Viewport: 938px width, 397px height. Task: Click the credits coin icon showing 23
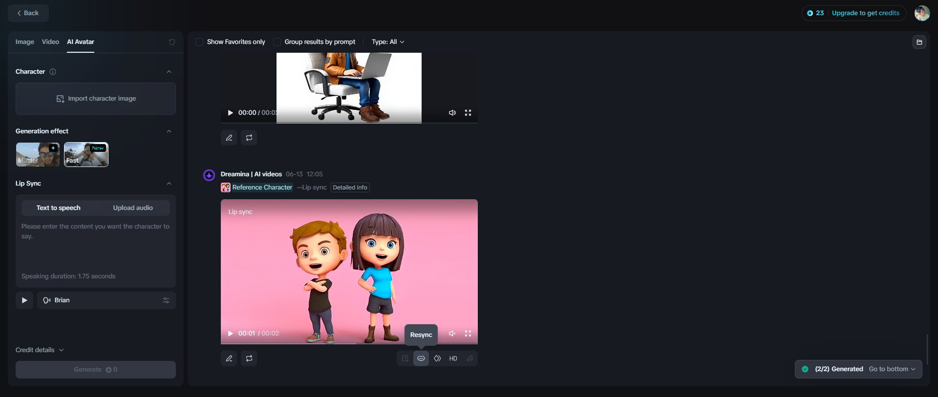tap(810, 13)
